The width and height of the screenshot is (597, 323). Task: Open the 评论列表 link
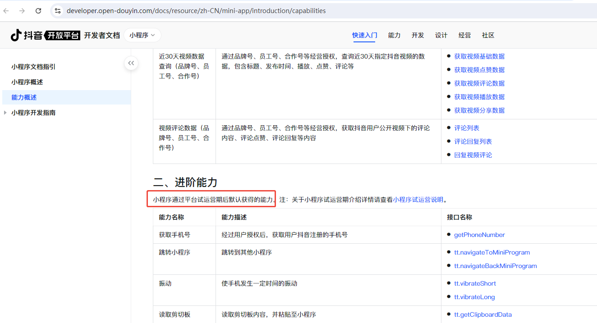(x=467, y=128)
